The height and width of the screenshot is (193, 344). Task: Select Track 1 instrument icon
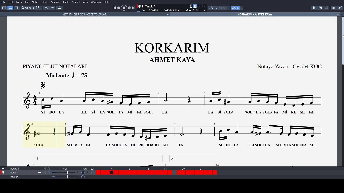(3, 173)
